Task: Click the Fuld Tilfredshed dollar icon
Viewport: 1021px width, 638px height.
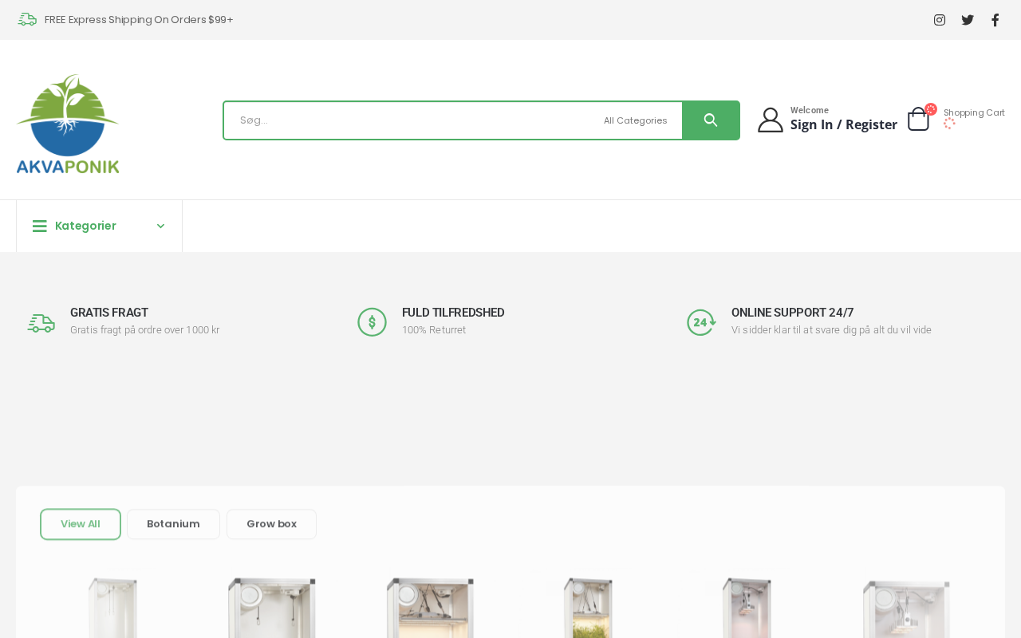Action: [x=372, y=322]
